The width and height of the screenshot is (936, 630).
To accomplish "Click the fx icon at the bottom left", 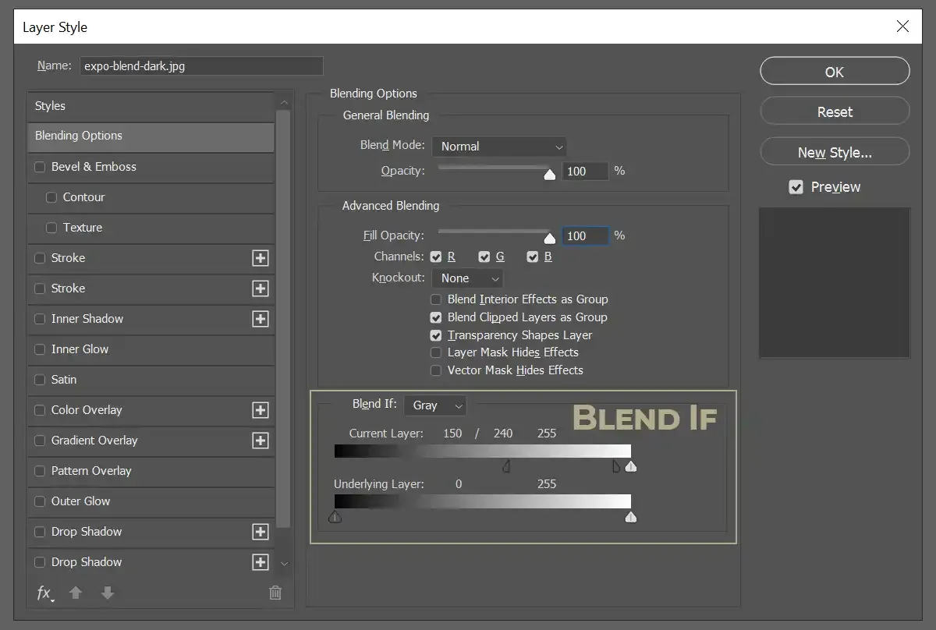I will tap(44, 593).
